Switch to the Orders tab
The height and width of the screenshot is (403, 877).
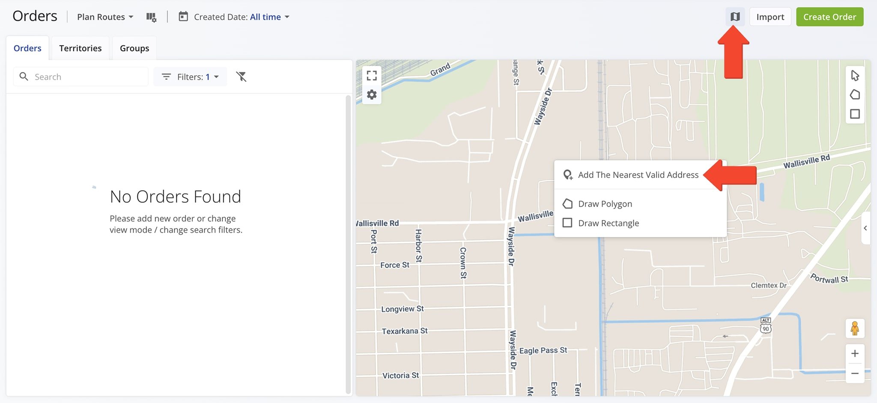27,48
